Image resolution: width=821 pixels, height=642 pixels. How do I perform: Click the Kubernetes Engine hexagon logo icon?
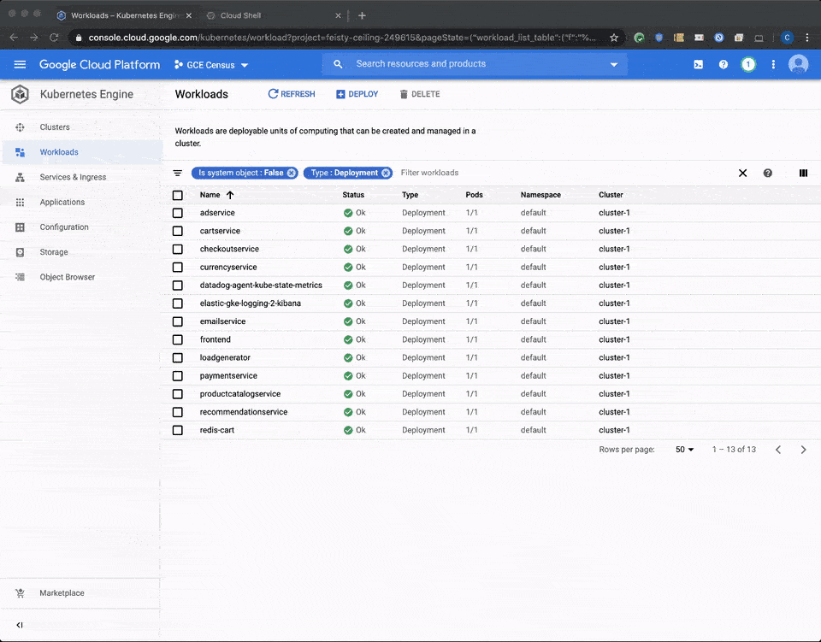(20, 94)
